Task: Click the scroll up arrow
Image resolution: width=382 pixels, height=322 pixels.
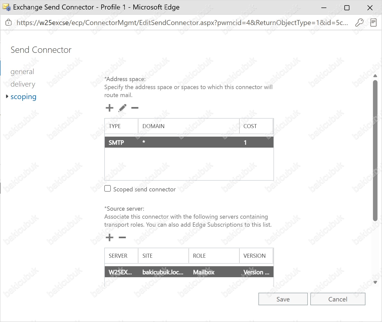Action: click(x=375, y=76)
